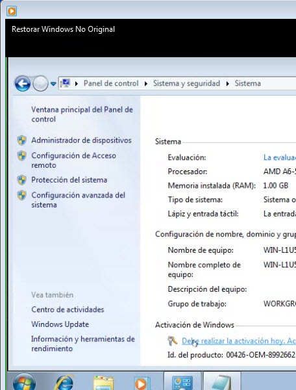Viewport: 296px width, 390px height.
Task: Launch Internet Explorer from the taskbar
Action: (x=64, y=382)
